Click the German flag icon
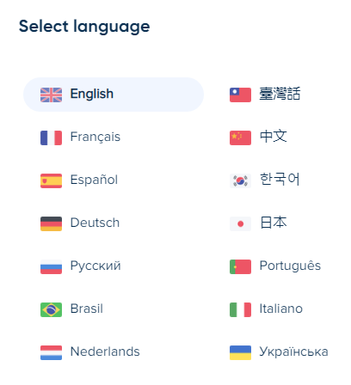 point(51,223)
